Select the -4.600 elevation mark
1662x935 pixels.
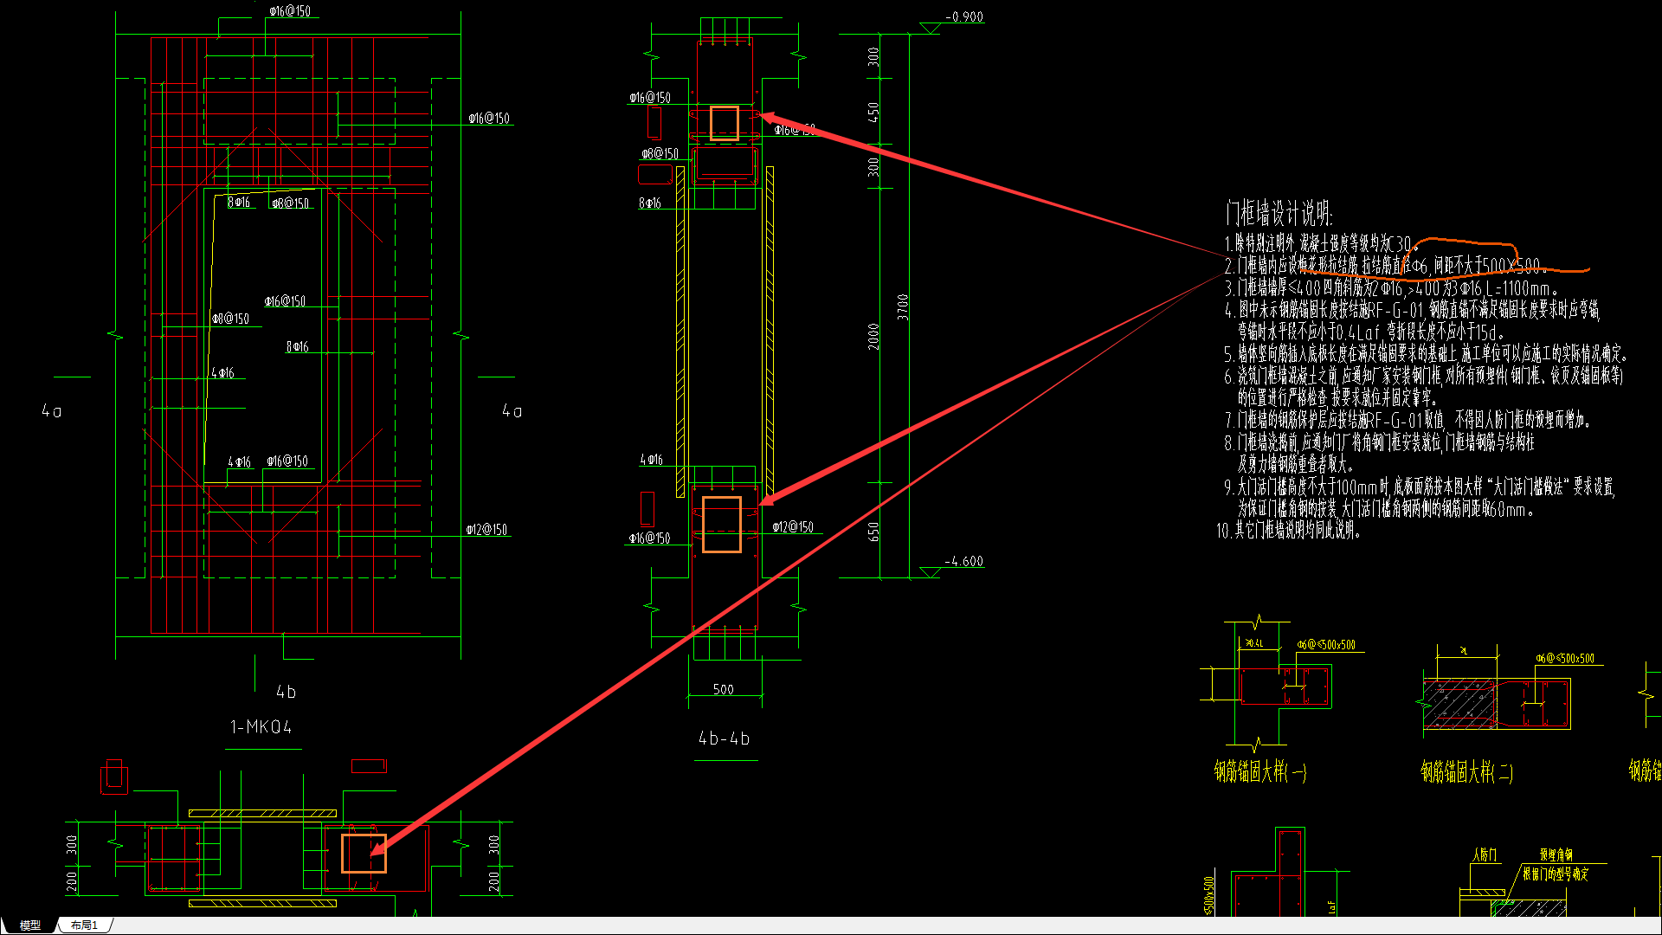coord(964,561)
